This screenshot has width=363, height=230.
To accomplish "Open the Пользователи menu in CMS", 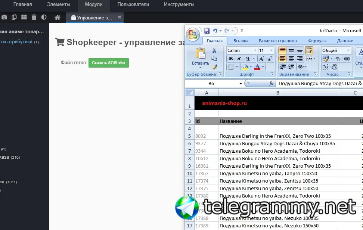I will point(133,4).
